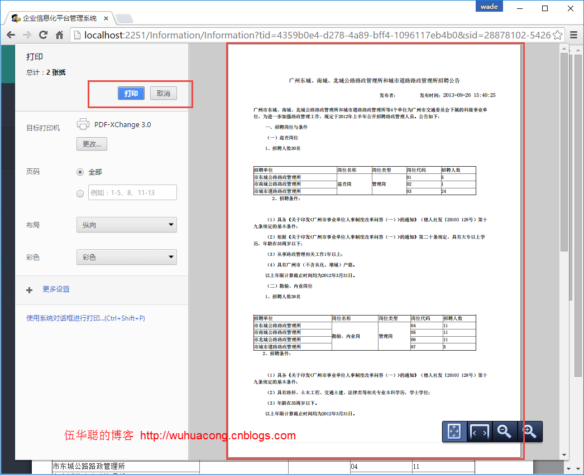Open the 彩色 color dropdown
The height and width of the screenshot is (475, 584).
[127, 258]
